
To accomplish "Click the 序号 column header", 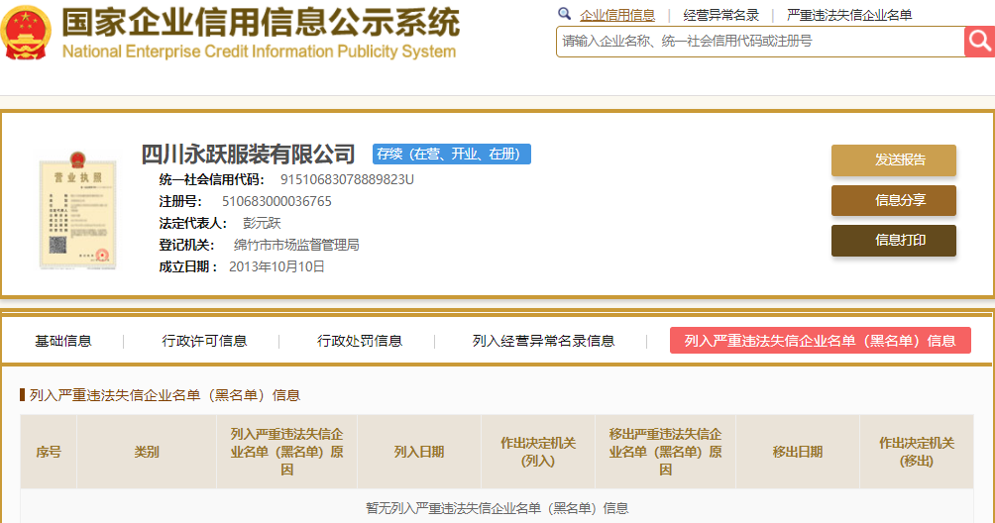I will [49, 452].
